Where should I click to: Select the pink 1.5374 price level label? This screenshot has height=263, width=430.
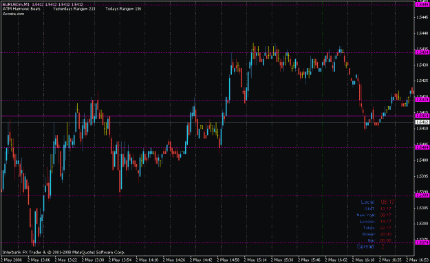pos(422,243)
